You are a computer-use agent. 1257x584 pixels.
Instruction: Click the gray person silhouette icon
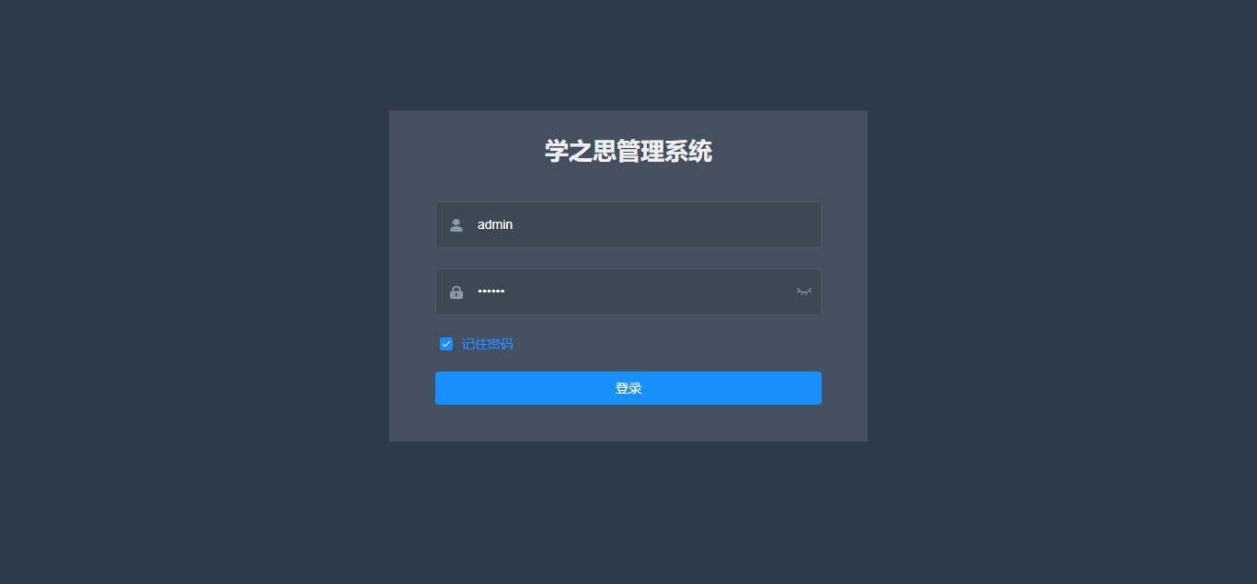(x=456, y=225)
